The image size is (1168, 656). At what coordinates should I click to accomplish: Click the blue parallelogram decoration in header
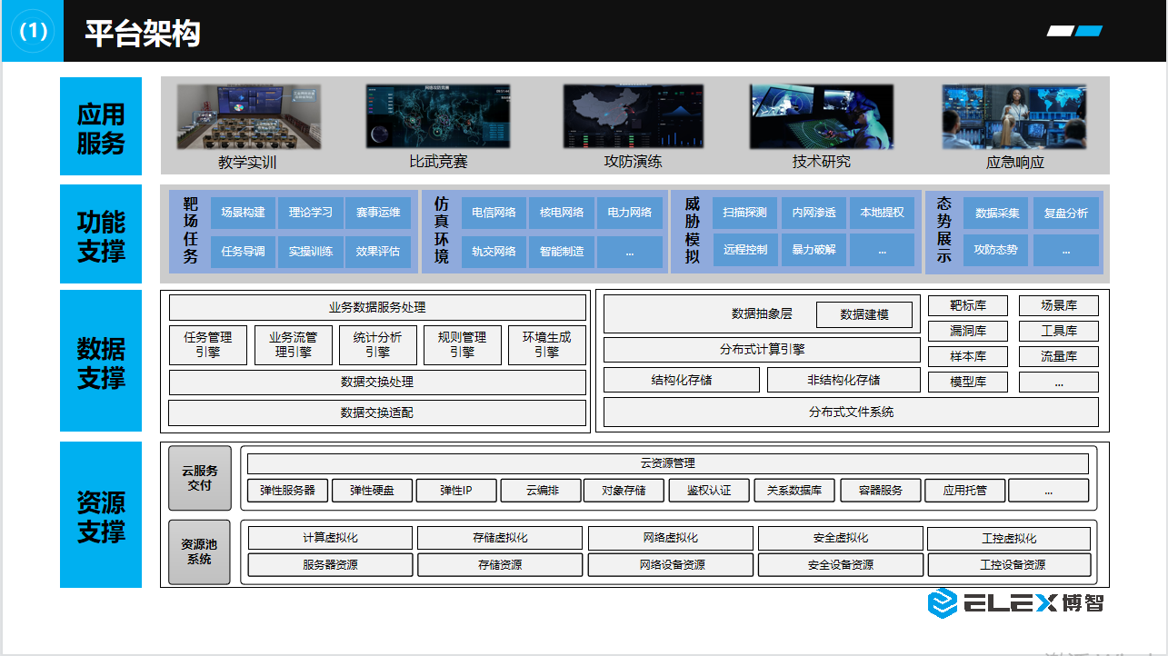(1089, 31)
